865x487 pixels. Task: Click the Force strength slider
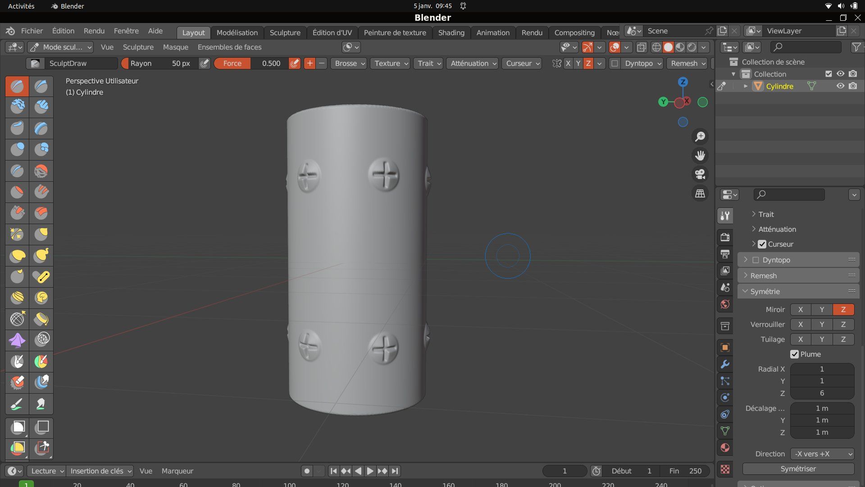click(251, 64)
